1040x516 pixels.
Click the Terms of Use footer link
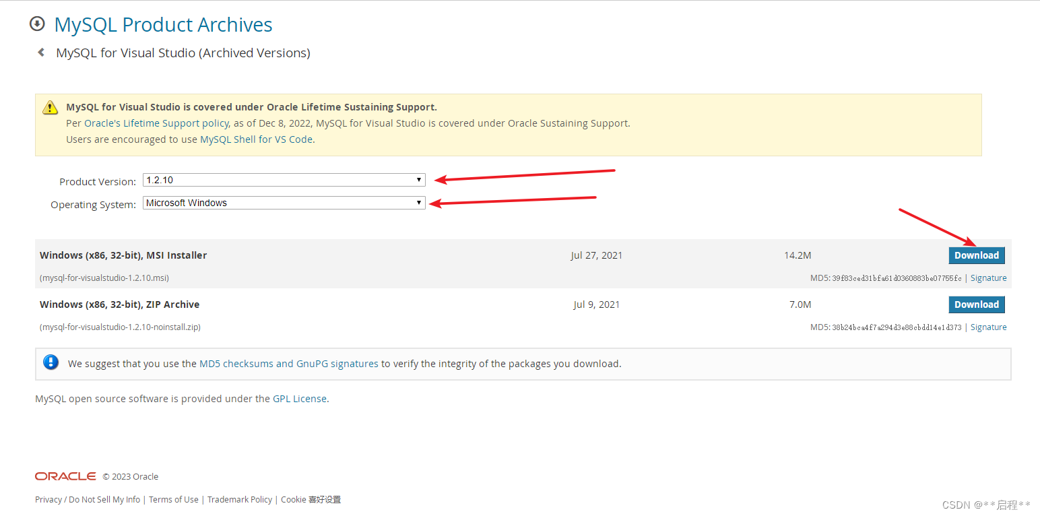(x=173, y=499)
